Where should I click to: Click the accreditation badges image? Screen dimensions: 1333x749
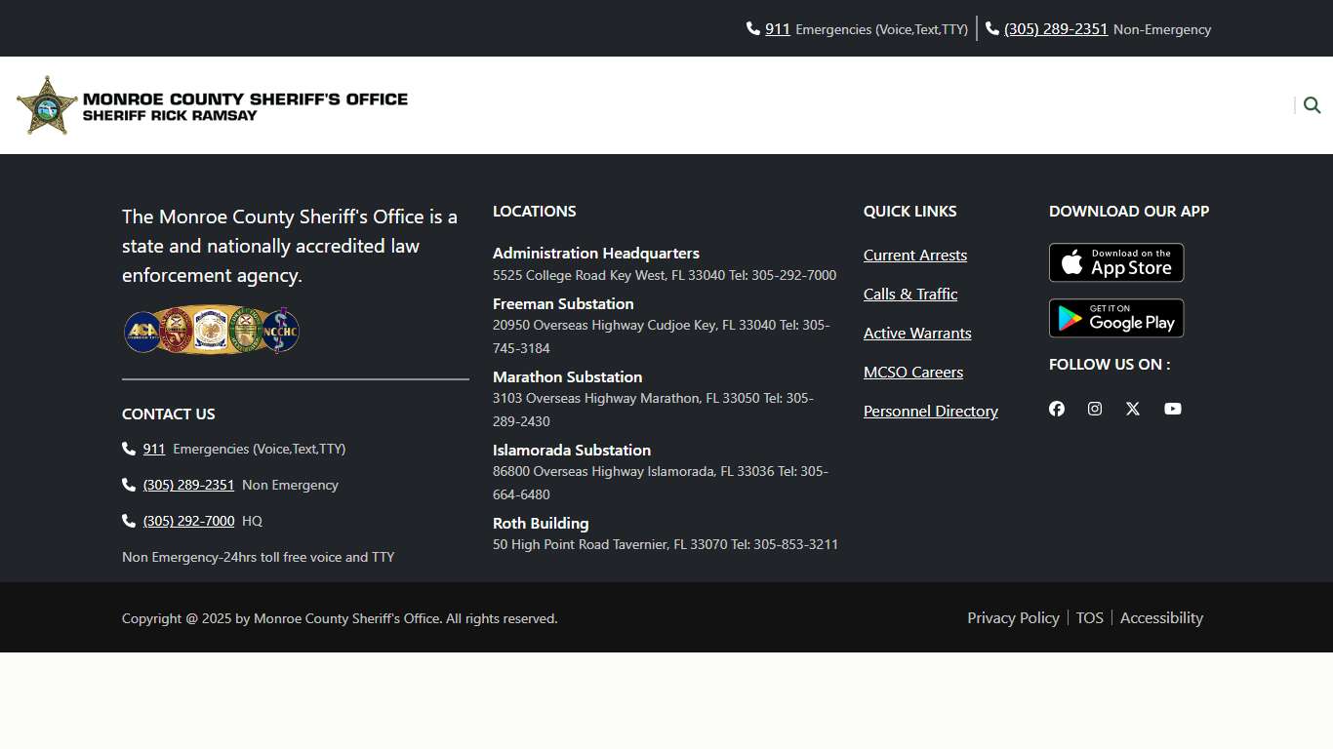click(211, 331)
